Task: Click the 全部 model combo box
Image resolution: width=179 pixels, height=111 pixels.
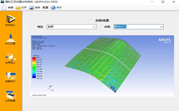Action: coord(72,27)
